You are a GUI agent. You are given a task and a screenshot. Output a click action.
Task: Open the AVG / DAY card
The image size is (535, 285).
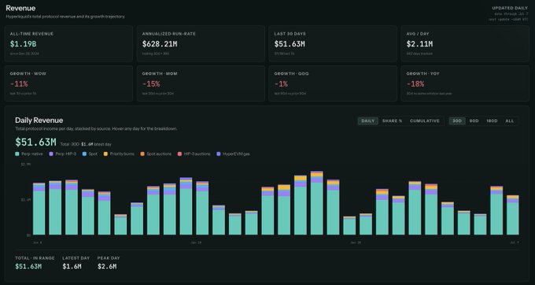pos(465,43)
